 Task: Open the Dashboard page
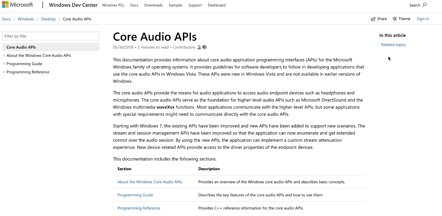point(216,5)
